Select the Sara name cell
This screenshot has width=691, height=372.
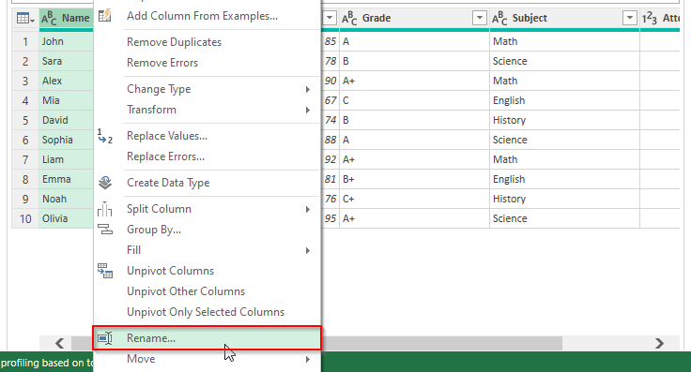pyautogui.click(x=66, y=61)
